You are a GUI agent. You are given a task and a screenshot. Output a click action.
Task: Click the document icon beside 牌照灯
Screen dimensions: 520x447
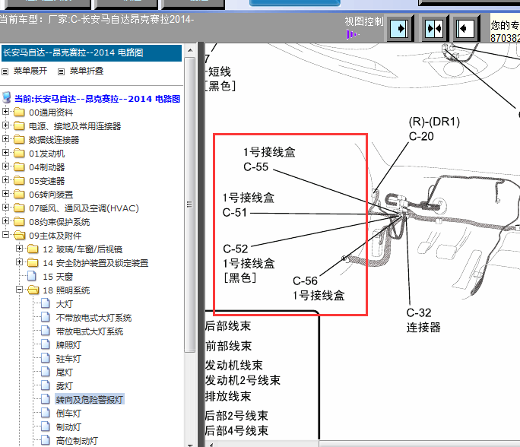pos(45,344)
